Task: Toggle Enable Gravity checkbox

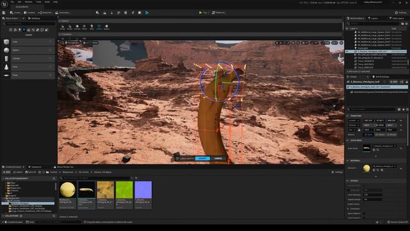Action: pyautogui.click(x=365, y=204)
